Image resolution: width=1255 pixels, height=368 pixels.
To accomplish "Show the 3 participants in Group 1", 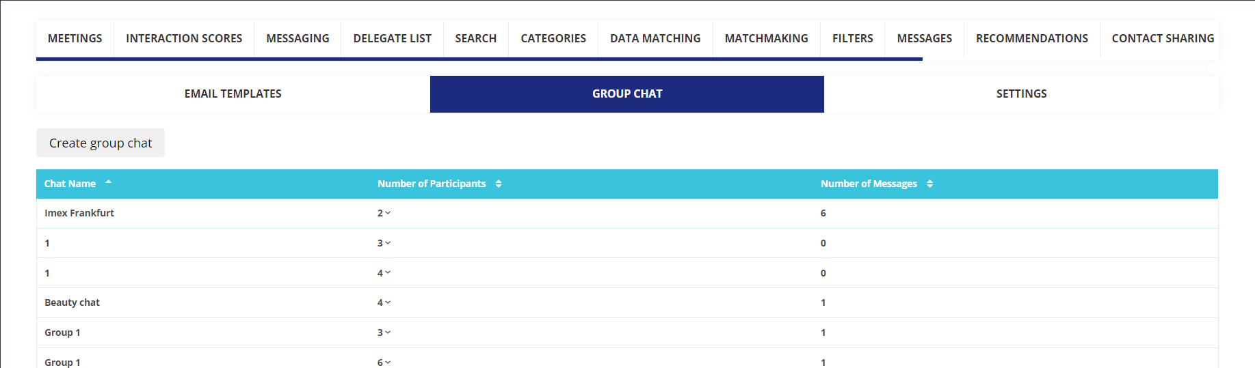I will [x=387, y=332].
